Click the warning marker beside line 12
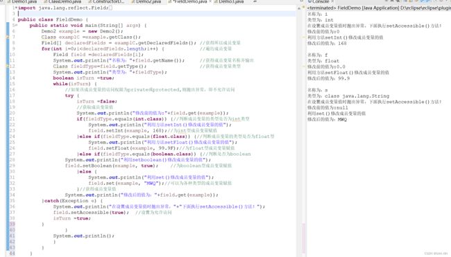This screenshot has height=257, width=451. tap(8, 67)
